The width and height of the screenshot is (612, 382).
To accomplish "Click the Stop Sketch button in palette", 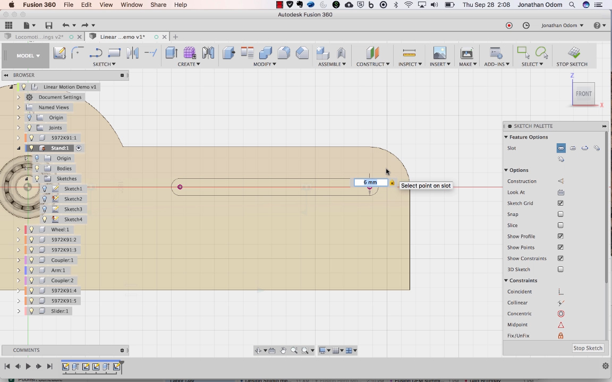I will [588, 348].
